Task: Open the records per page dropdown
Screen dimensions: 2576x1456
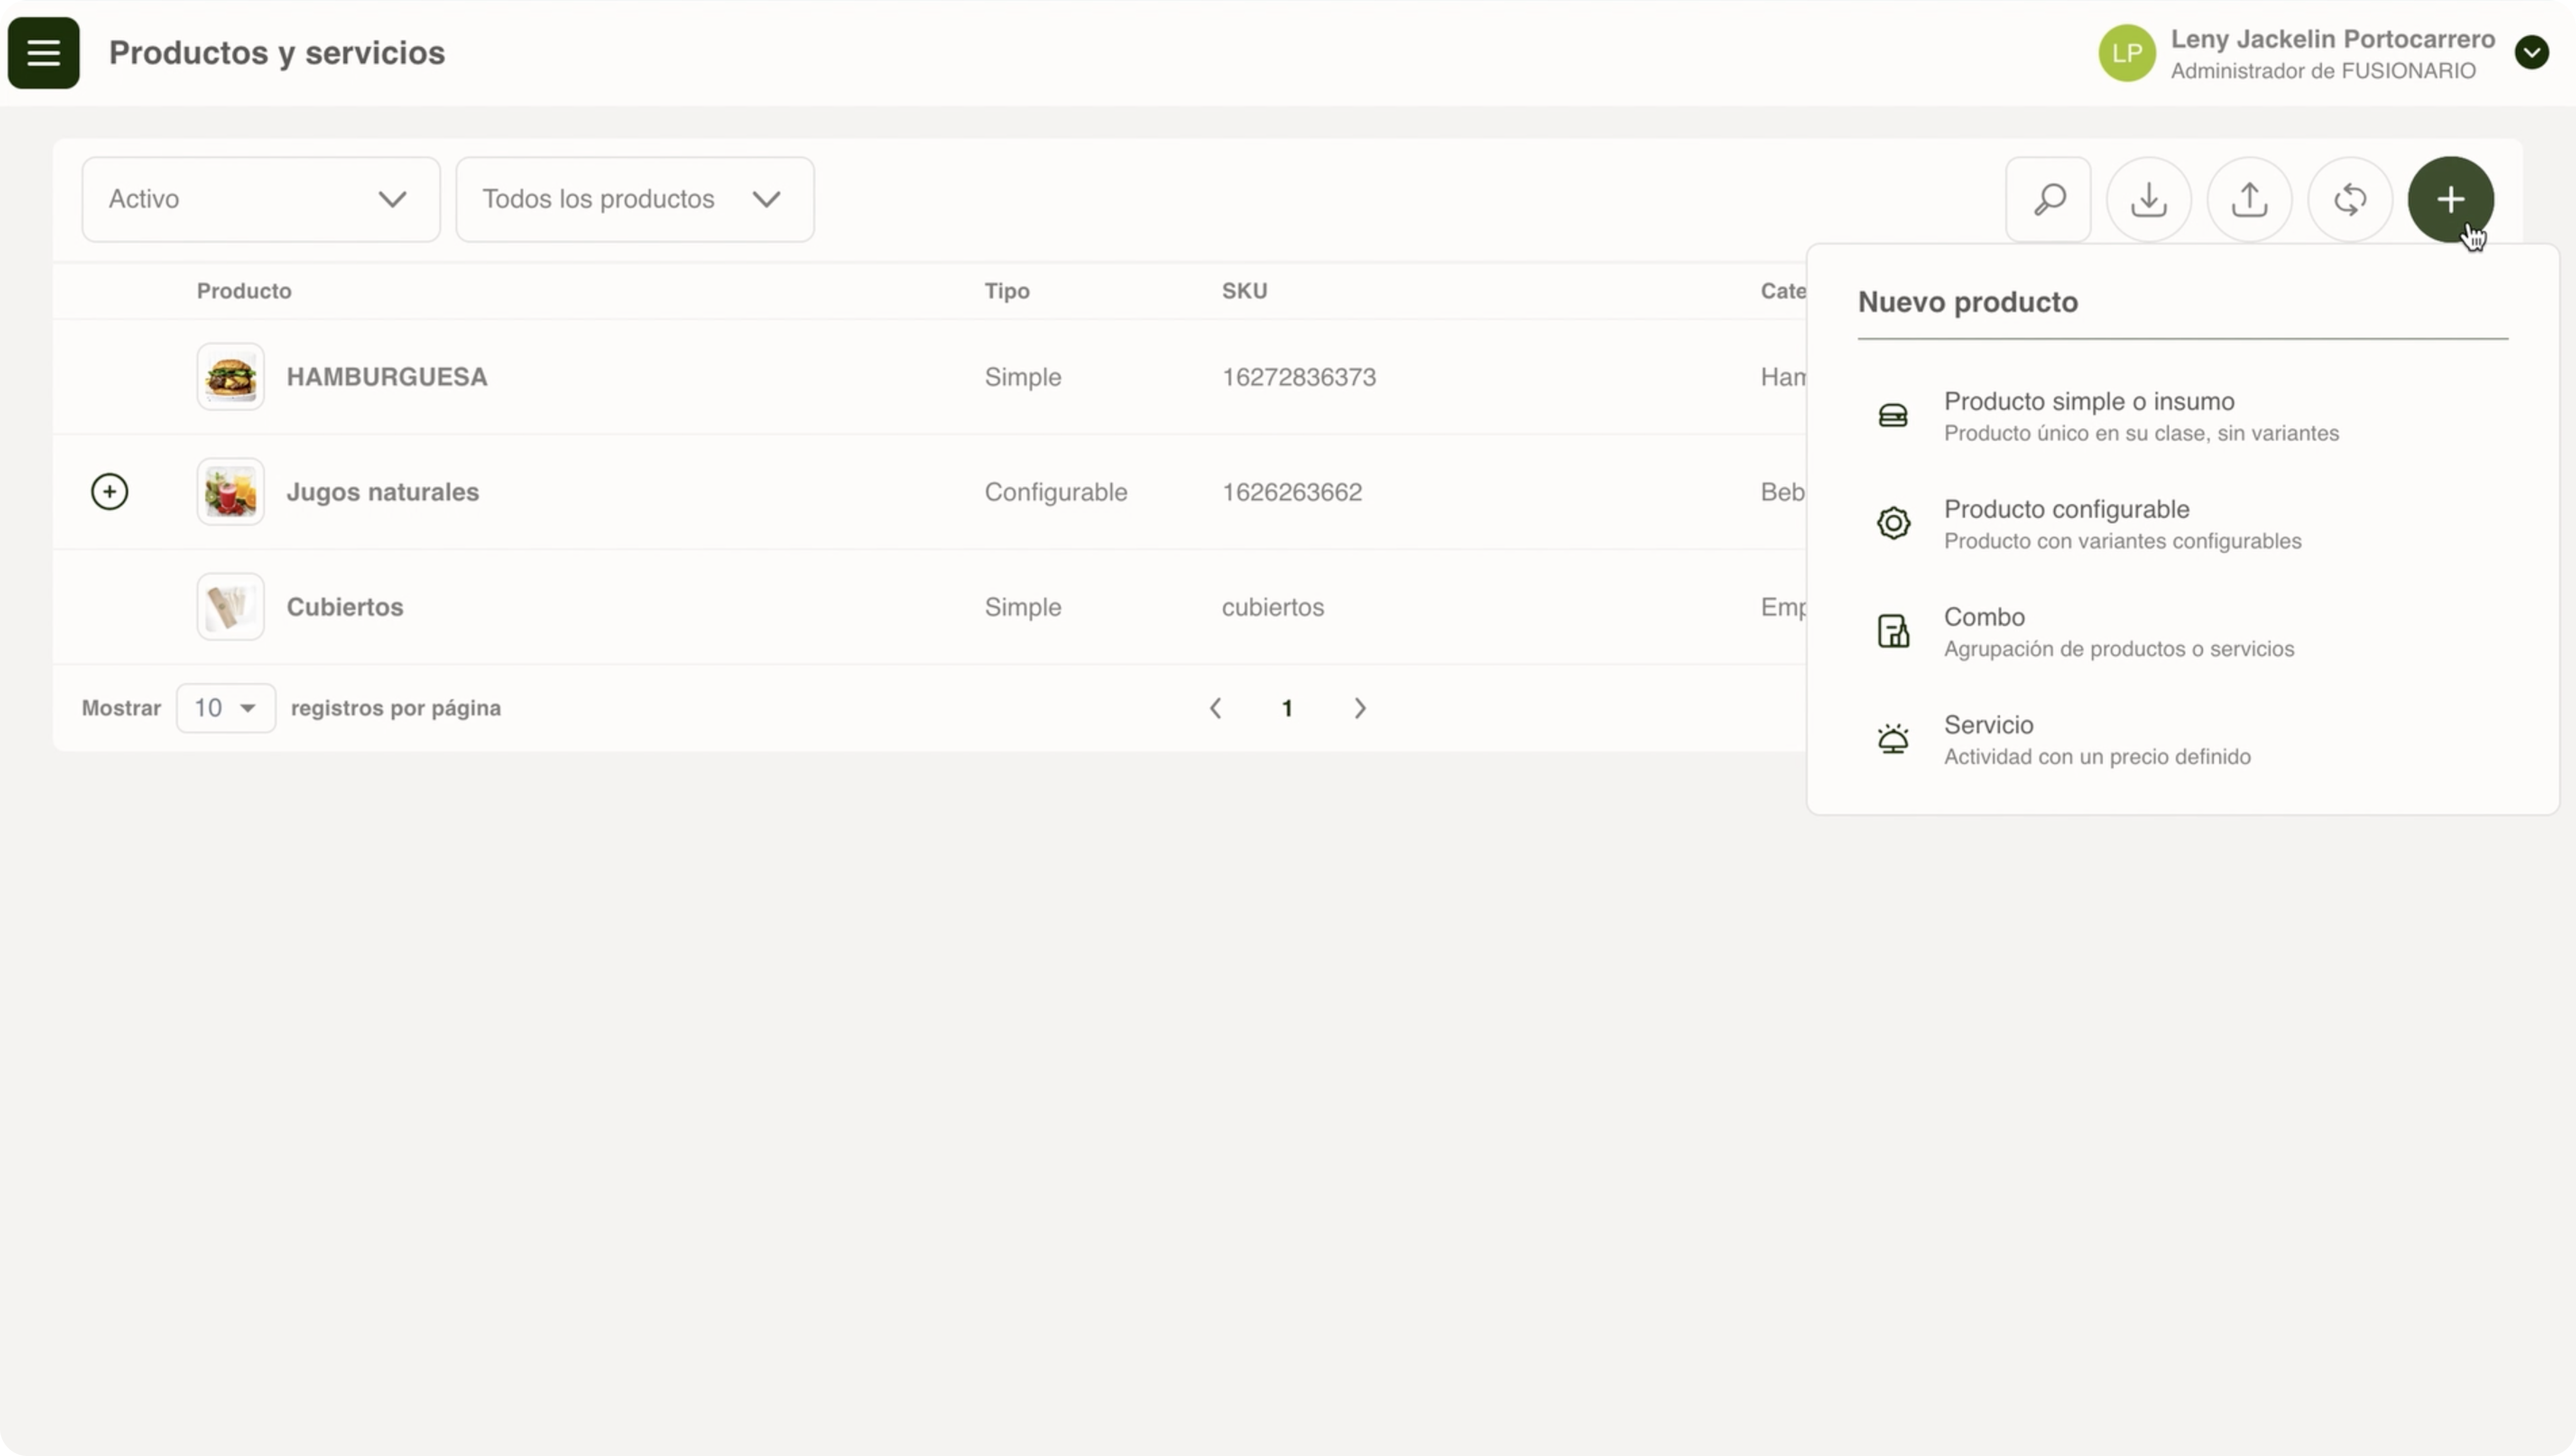Action: pos(225,708)
